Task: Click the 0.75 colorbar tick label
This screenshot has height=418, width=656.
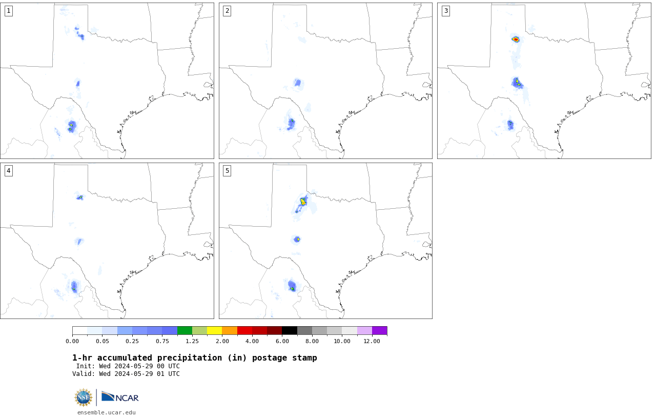Action: [162, 341]
